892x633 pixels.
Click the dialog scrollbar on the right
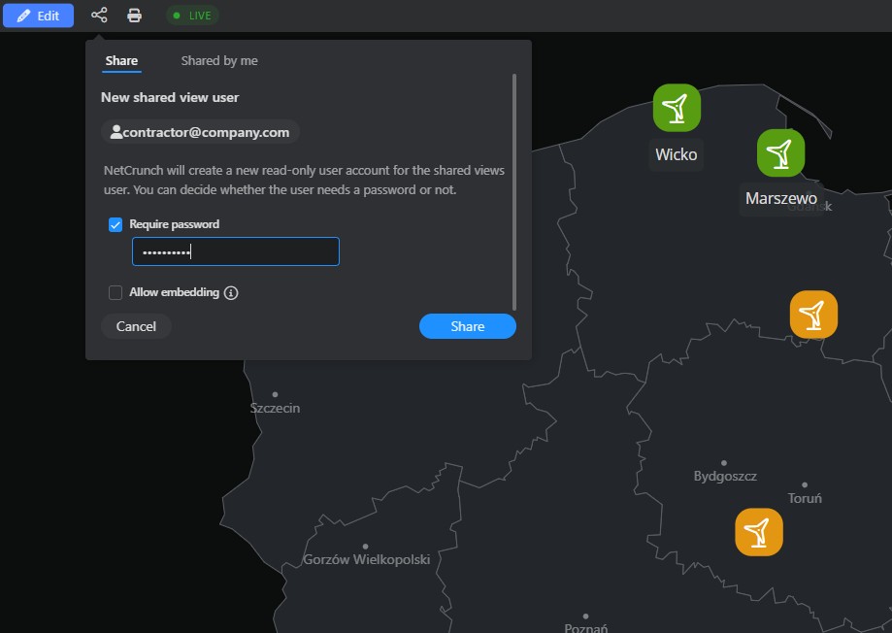point(515,194)
